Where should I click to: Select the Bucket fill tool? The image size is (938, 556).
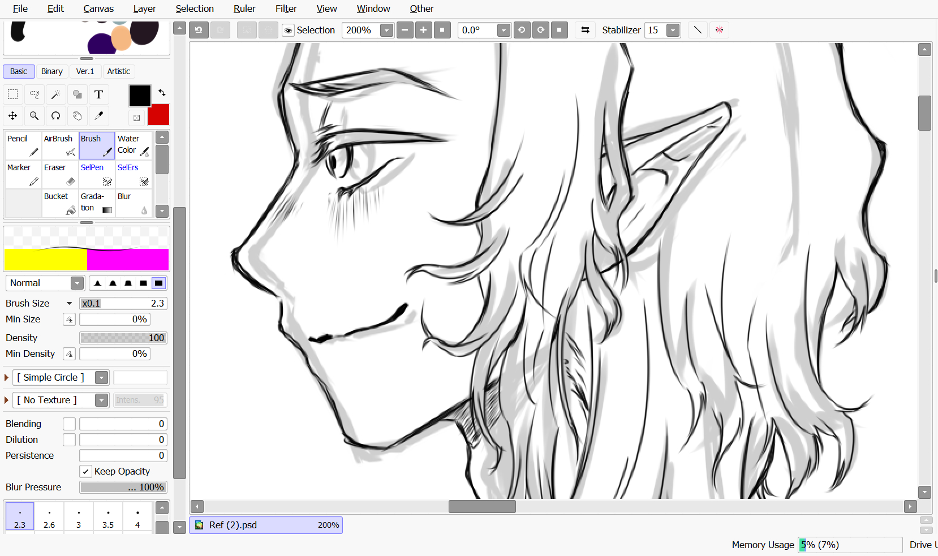[59, 203]
